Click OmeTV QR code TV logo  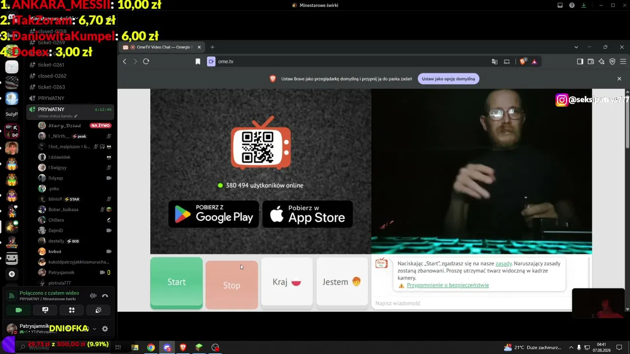[261, 144]
